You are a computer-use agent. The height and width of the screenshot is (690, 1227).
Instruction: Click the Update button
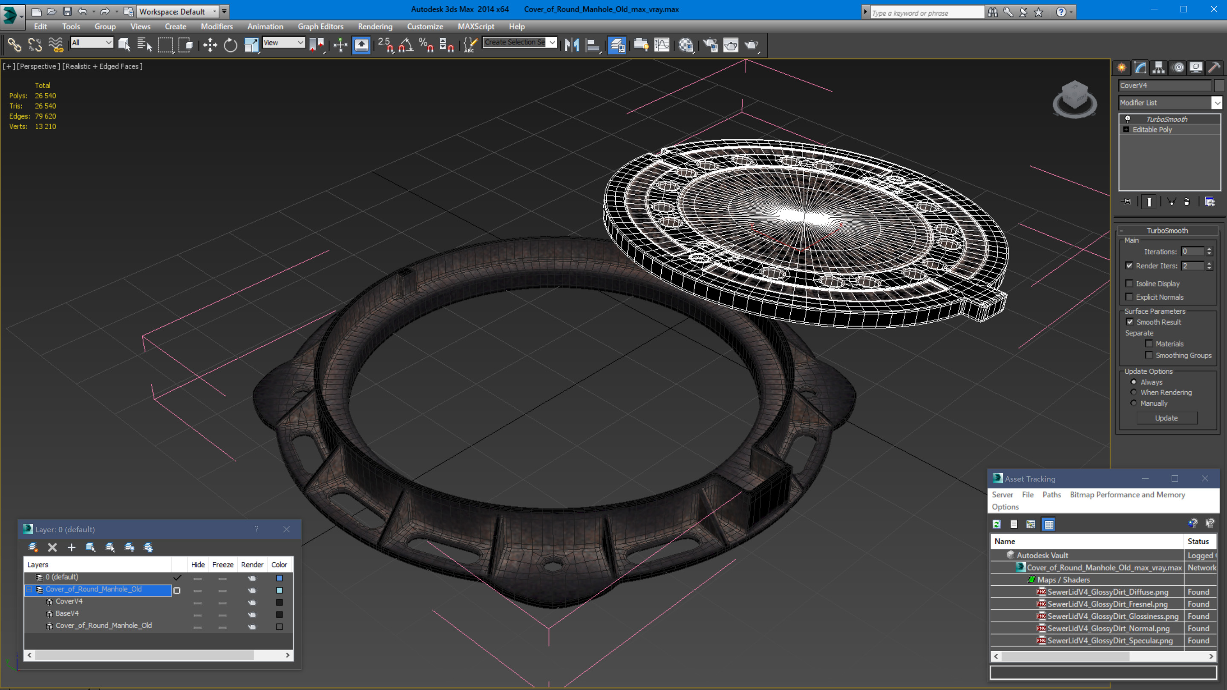pyautogui.click(x=1167, y=418)
